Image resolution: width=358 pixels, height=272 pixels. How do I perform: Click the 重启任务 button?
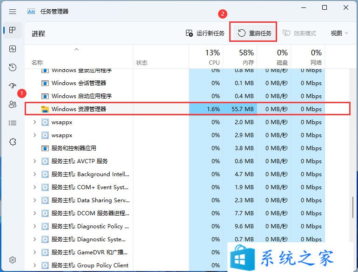tap(254, 33)
